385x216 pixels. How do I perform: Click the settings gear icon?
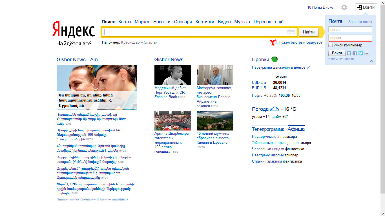click(344, 8)
